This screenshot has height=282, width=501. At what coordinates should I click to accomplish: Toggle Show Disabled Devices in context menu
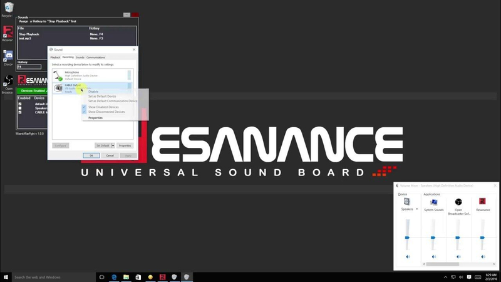103,107
